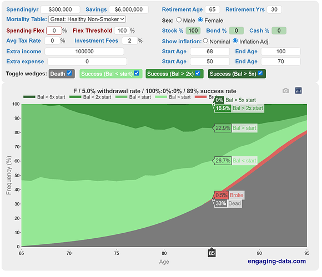The width and height of the screenshot is (322, 277).
Task: Click the Extra expense amount field
Action: tap(87, 61)
